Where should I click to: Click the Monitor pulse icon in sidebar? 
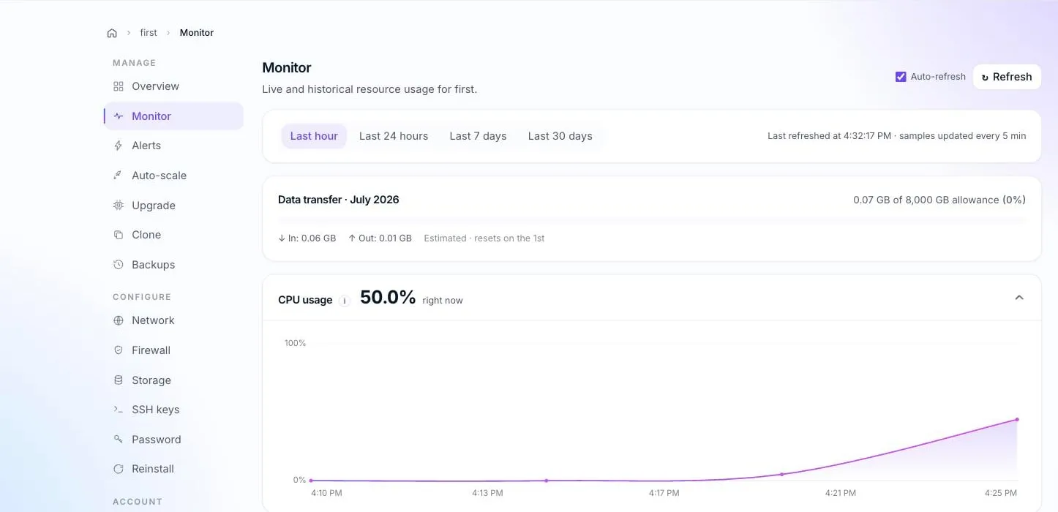pyautogui.click(x=119, y=116)
